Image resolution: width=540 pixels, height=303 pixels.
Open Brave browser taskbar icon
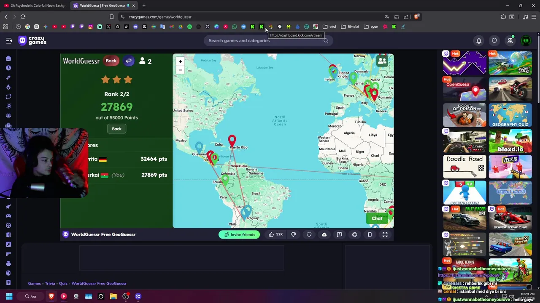[x=51, y=296]
